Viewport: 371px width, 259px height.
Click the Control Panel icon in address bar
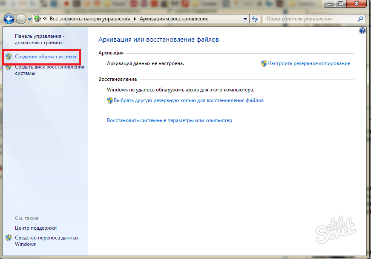click(37, 19)
